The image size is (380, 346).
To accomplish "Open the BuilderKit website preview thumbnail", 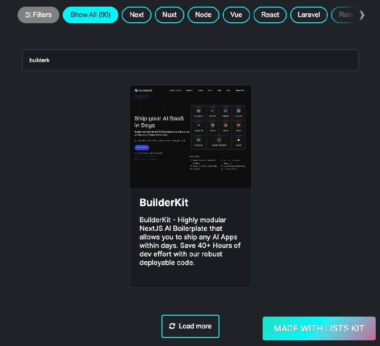I will (191, 137).
